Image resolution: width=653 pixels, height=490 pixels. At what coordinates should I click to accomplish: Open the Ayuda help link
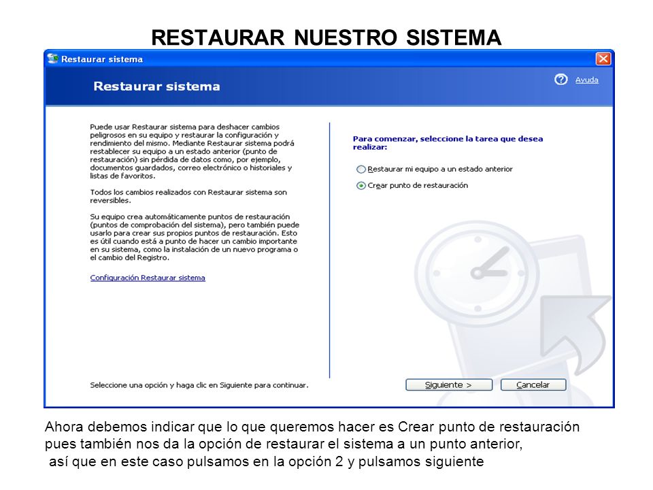(587, 80)
